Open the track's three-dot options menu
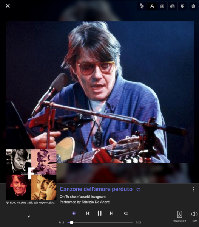199x227 pixels. pyautogui.click(x=193, y=190)
